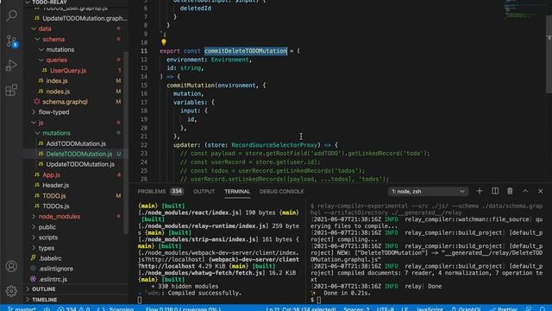
Task: Click the lightbulb code action icon
Action: (163, 42)
